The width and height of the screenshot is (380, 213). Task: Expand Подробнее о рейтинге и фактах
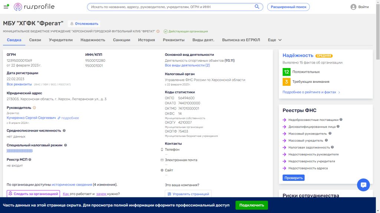pyautogui.click(x=311, y=92)
